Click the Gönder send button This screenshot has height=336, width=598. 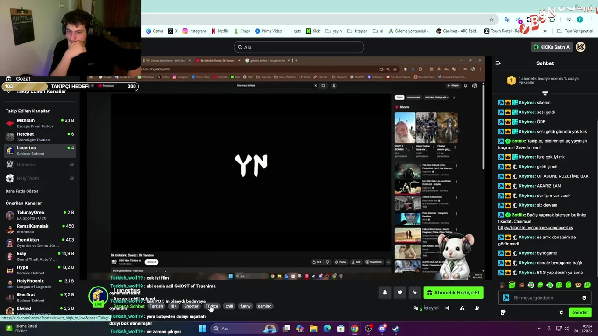tap(580, 312)
